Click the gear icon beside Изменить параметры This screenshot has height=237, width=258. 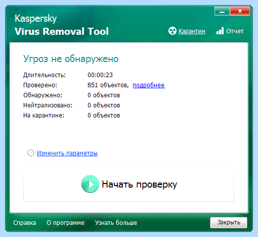[x=31, y=153]
